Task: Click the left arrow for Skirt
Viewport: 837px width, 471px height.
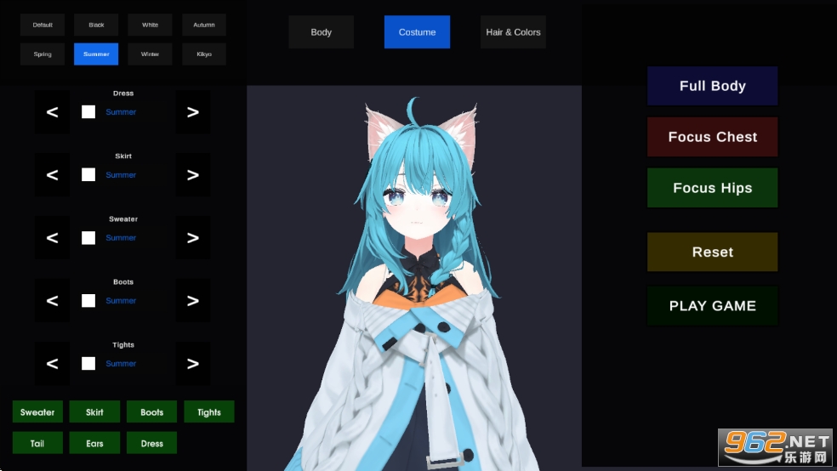Action: click(52, 175)
